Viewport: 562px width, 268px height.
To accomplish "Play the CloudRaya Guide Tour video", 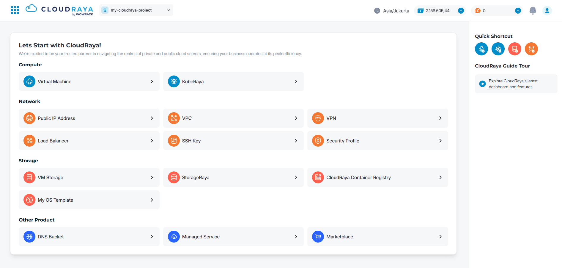I will (482, 84).
